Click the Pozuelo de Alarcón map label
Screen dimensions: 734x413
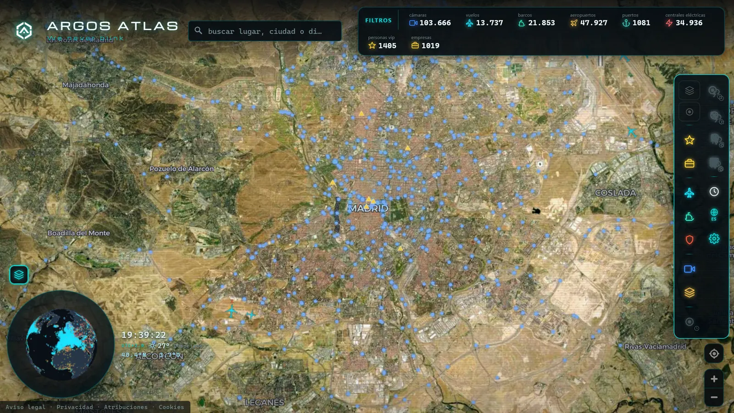(182, 169)
